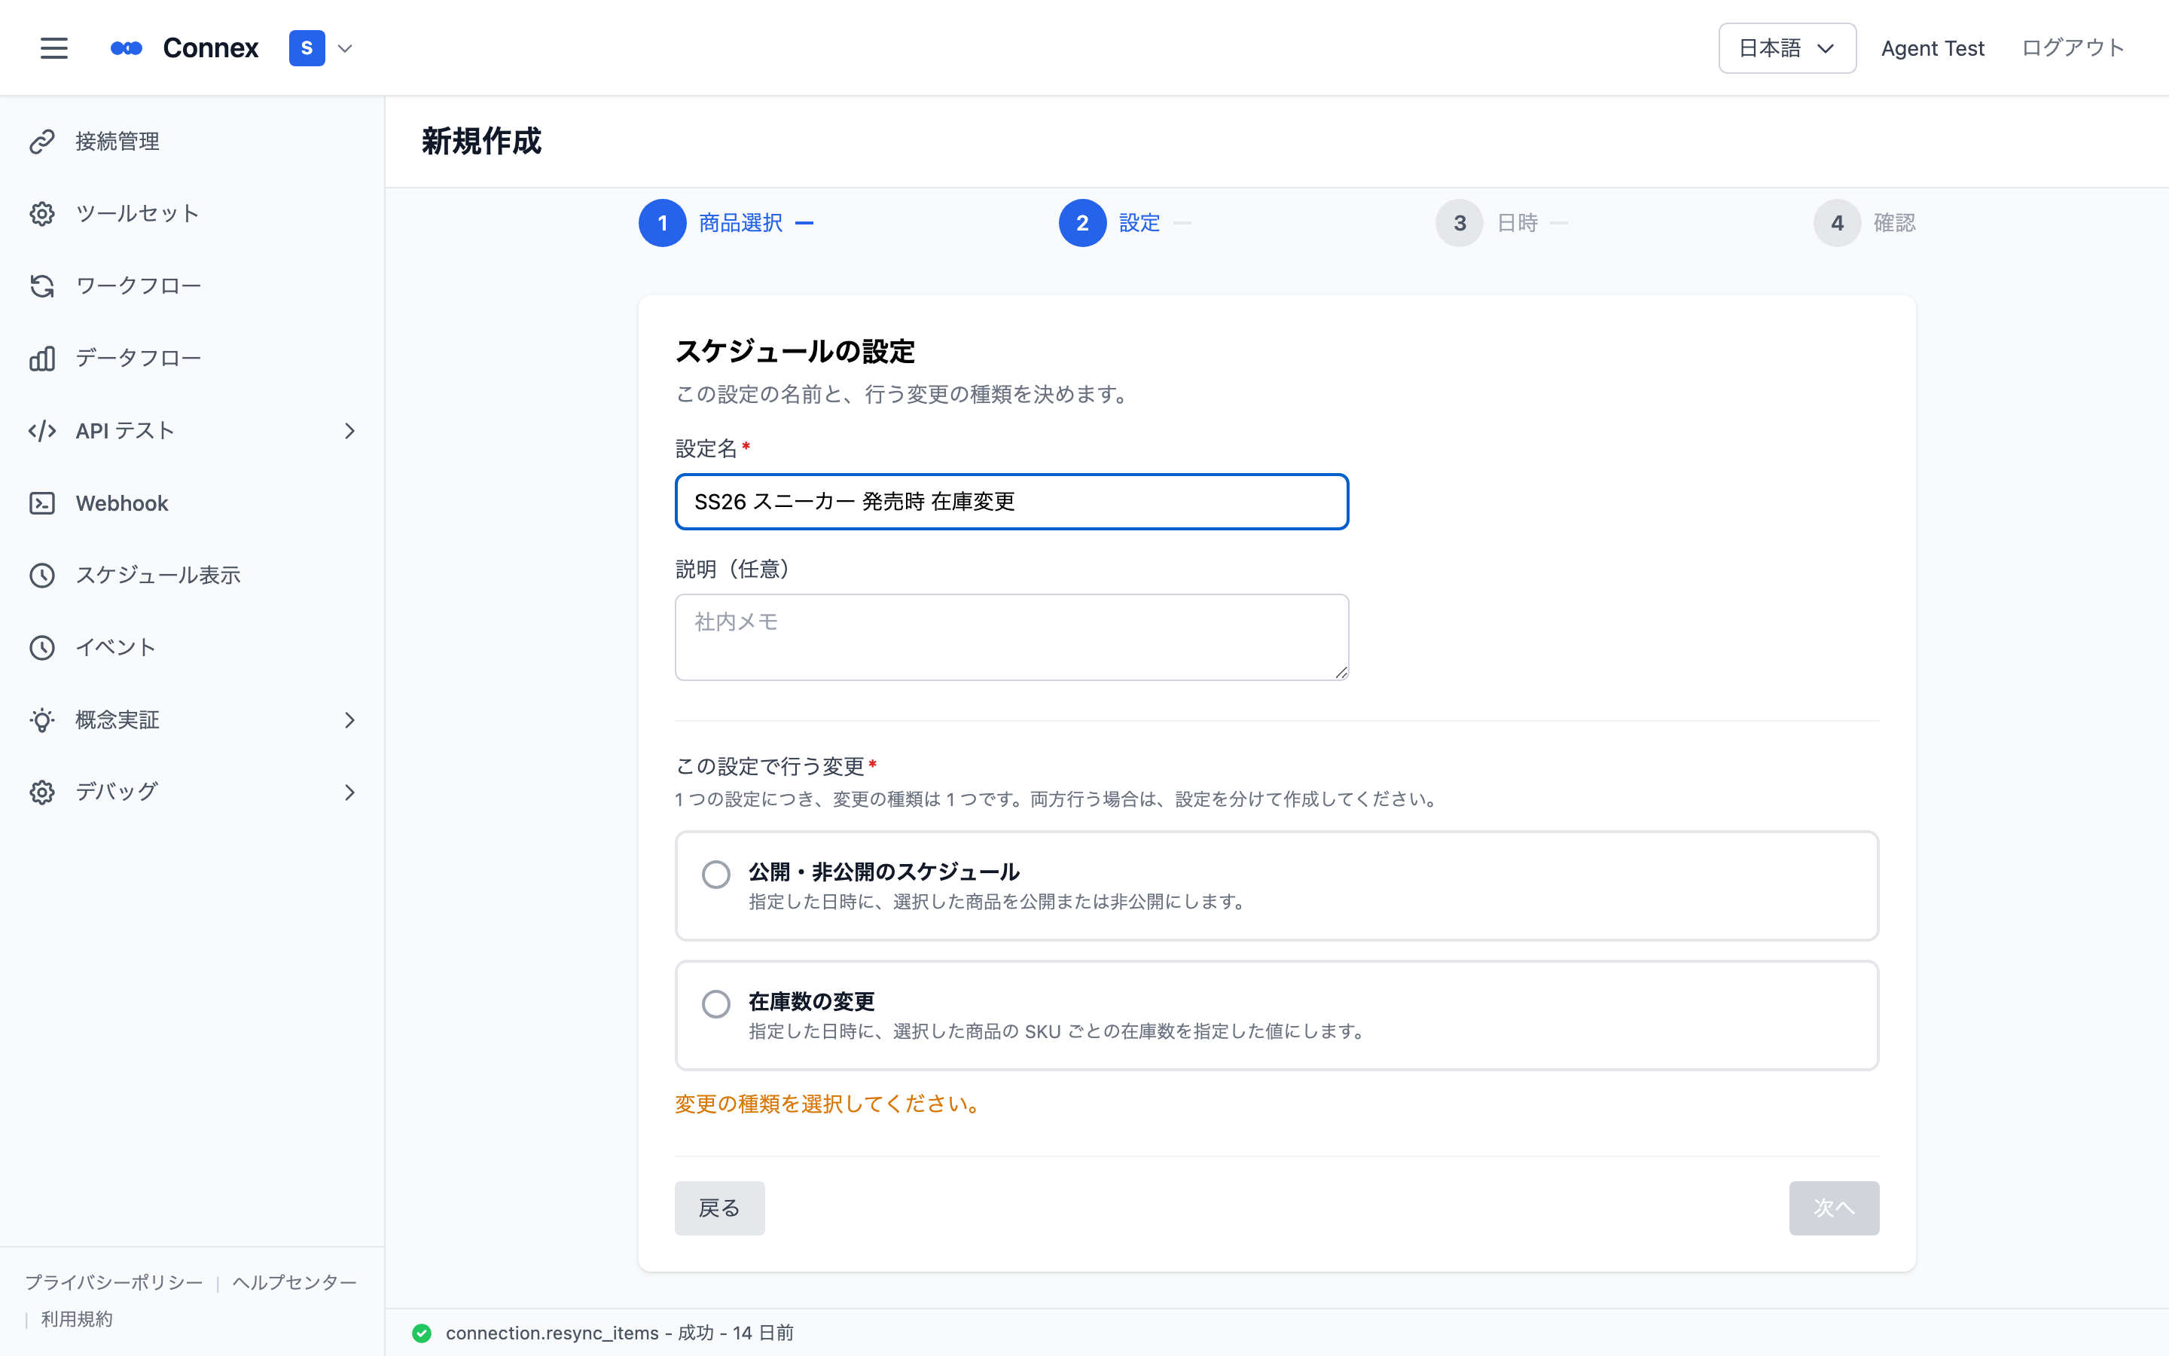Click the clock icon beside イベント
This screenshot has height=1356, width=2169.
42,648
